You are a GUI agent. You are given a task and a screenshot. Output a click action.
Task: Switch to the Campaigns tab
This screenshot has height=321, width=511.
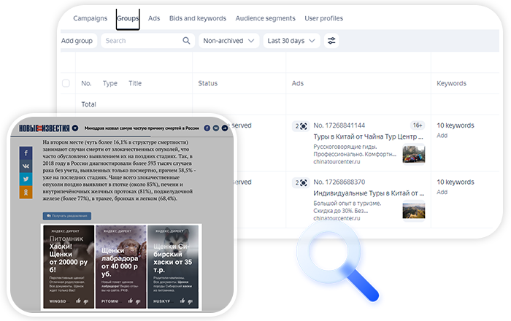click(x=91, y=18)
